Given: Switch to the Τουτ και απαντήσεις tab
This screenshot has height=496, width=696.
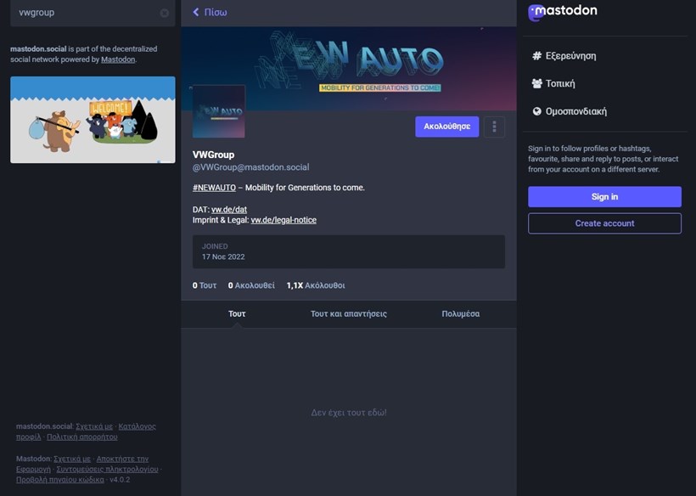Looking at the screenshot, I should [348, 313].
